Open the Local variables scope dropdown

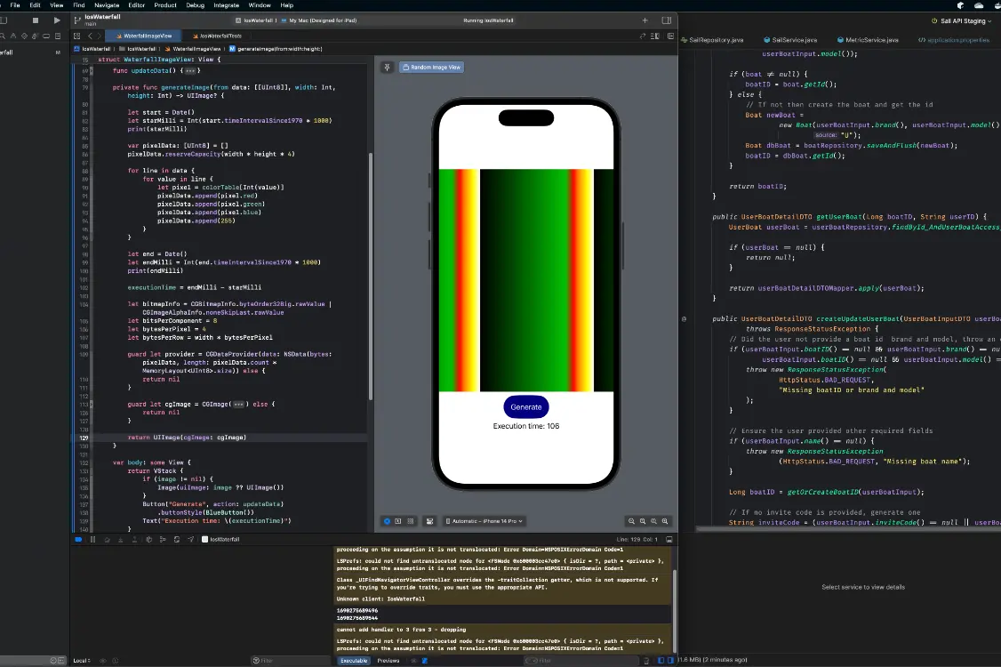(82, 661)
